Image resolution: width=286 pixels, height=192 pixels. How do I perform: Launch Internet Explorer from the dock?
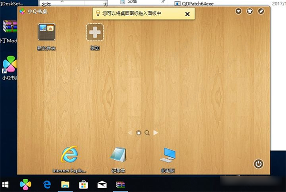click(x=69, y=154)
